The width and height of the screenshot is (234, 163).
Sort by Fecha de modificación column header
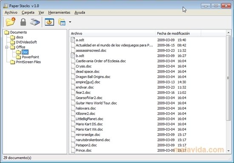coord(178,33)
